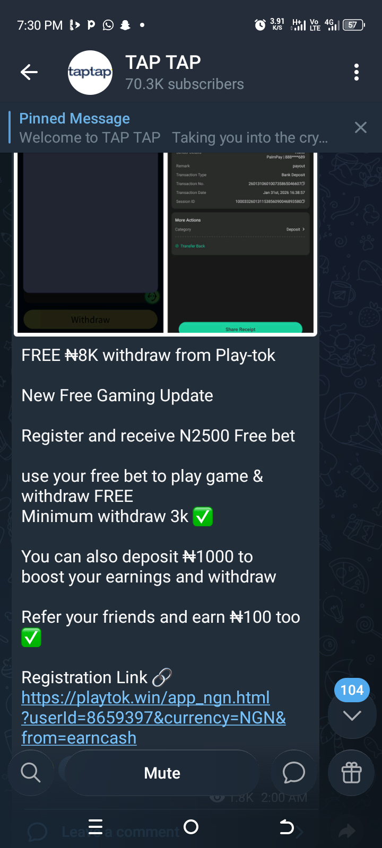The width and height of the screenshot is (382, 848).
Task: Tap the 104 unread messages badge
Action: (352, 690)
